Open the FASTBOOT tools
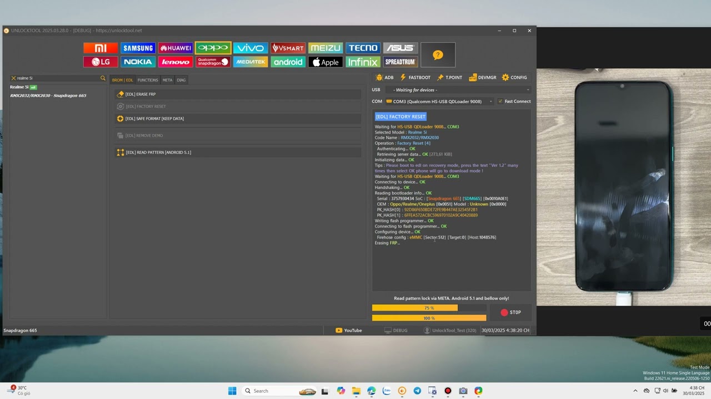The height and width of the screenshot is (399, 711). [x=415, y=78]
